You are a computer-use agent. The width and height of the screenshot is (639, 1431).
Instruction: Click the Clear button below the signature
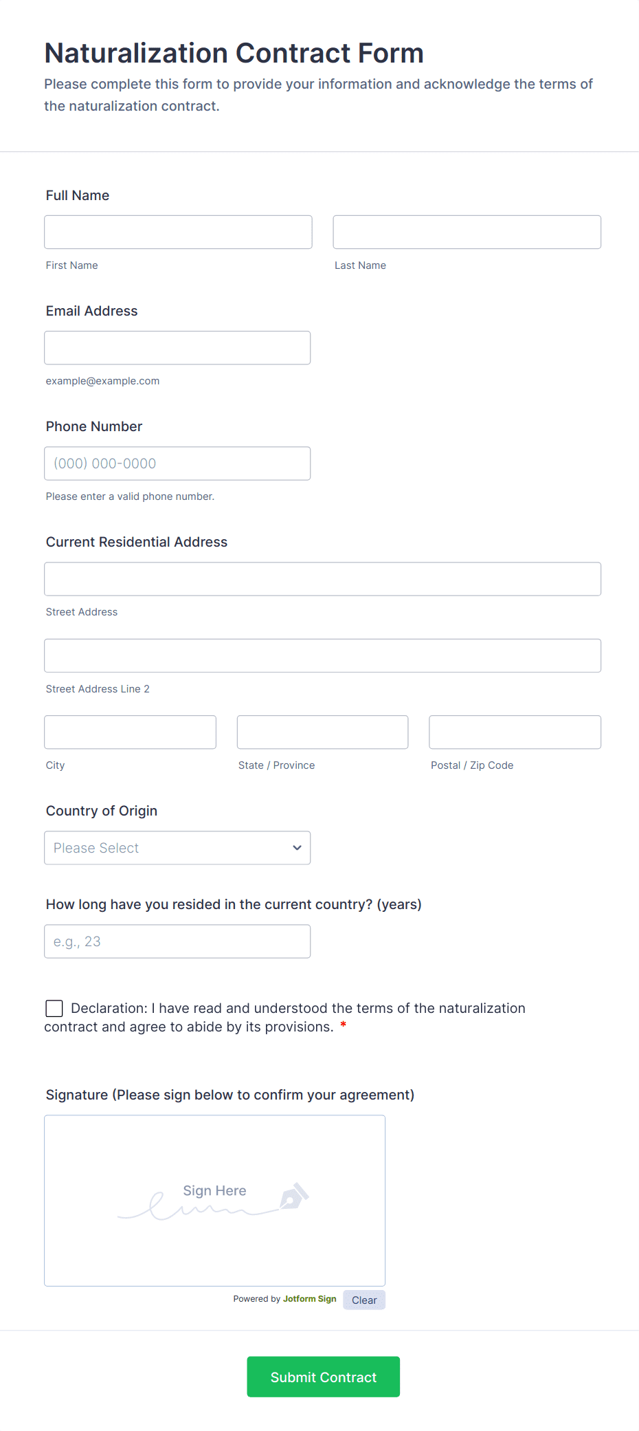(363, 1300)
